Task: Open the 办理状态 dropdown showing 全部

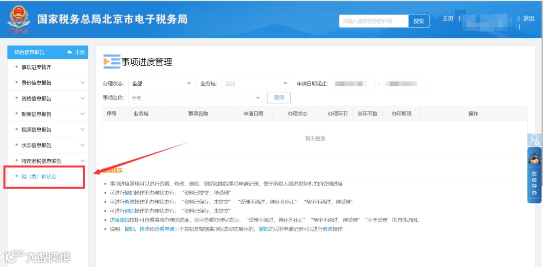Action: [162, 83]
